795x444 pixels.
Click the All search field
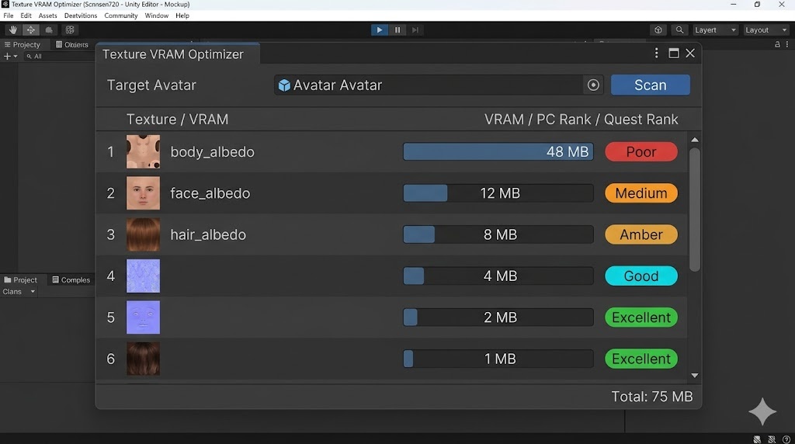click(x=58, y=56)
